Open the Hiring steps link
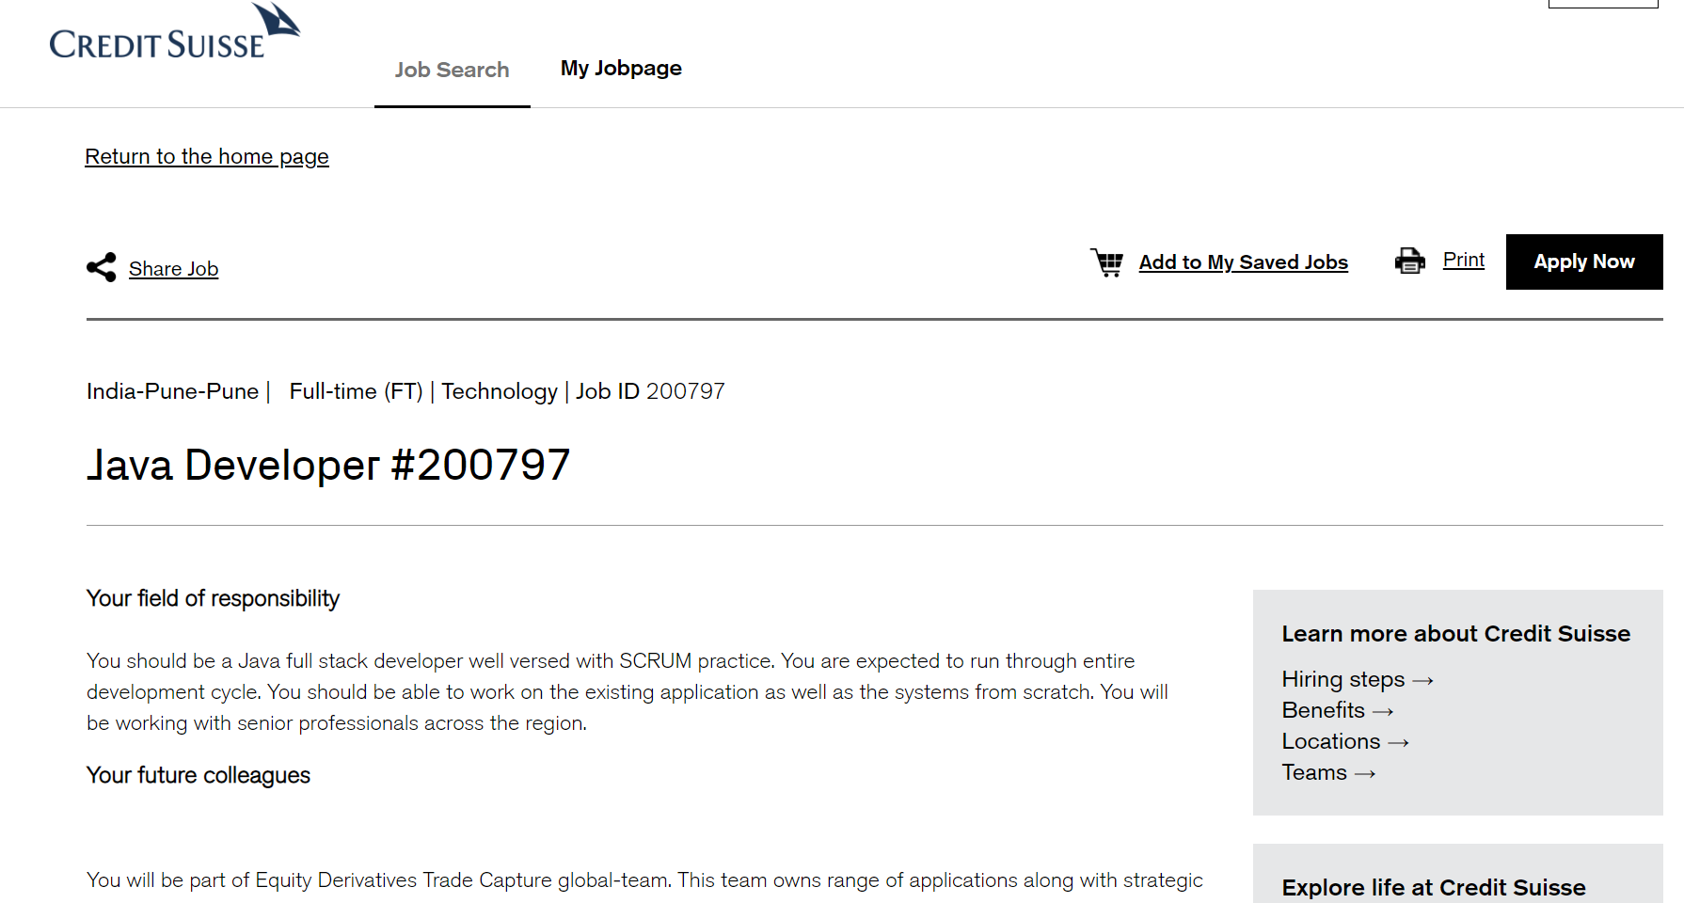This screenshot has width=1684, height=903. 1342,679
